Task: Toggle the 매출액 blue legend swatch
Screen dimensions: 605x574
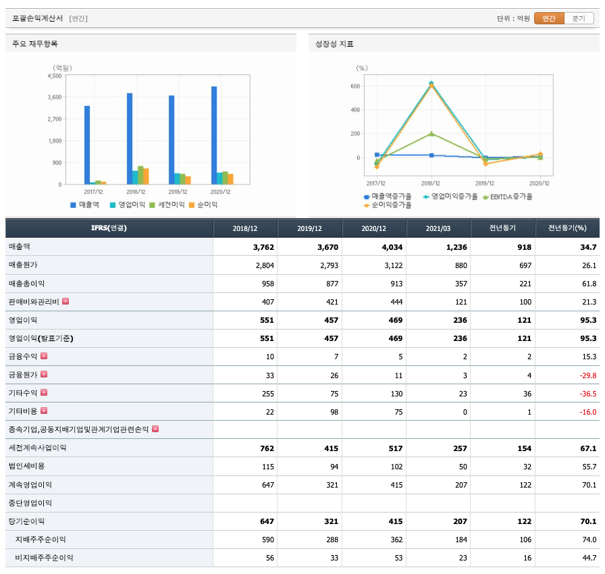Action: coord(73,205)
